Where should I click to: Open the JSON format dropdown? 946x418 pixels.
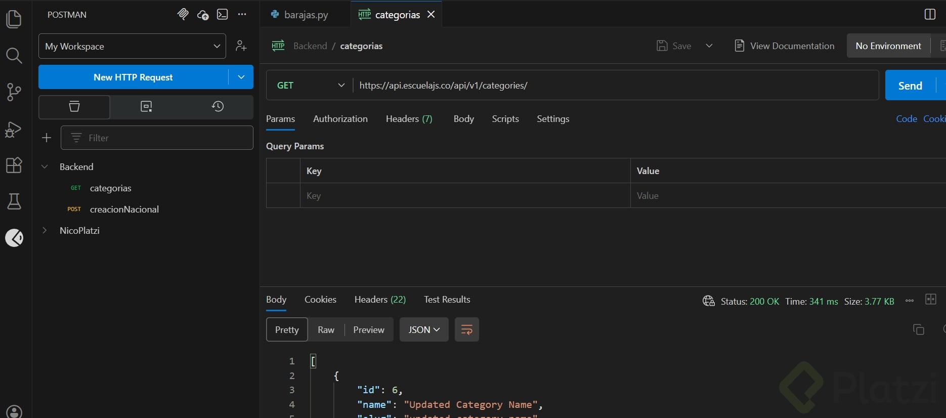click(423, 330)
